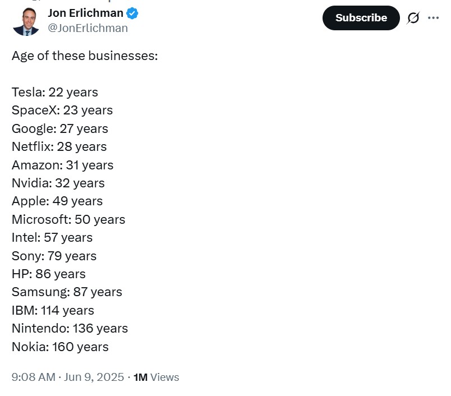The height and width of the screenshot is (396, 451).
Task: Click the 'Tesla: 22 years' line
Action: (x=55, y=93)
